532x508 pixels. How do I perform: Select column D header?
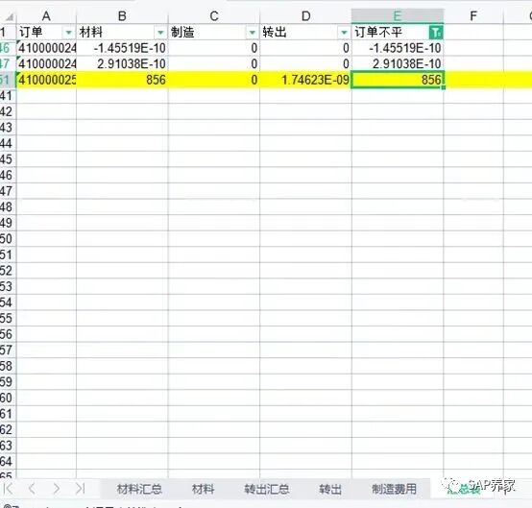click(305, 16)
